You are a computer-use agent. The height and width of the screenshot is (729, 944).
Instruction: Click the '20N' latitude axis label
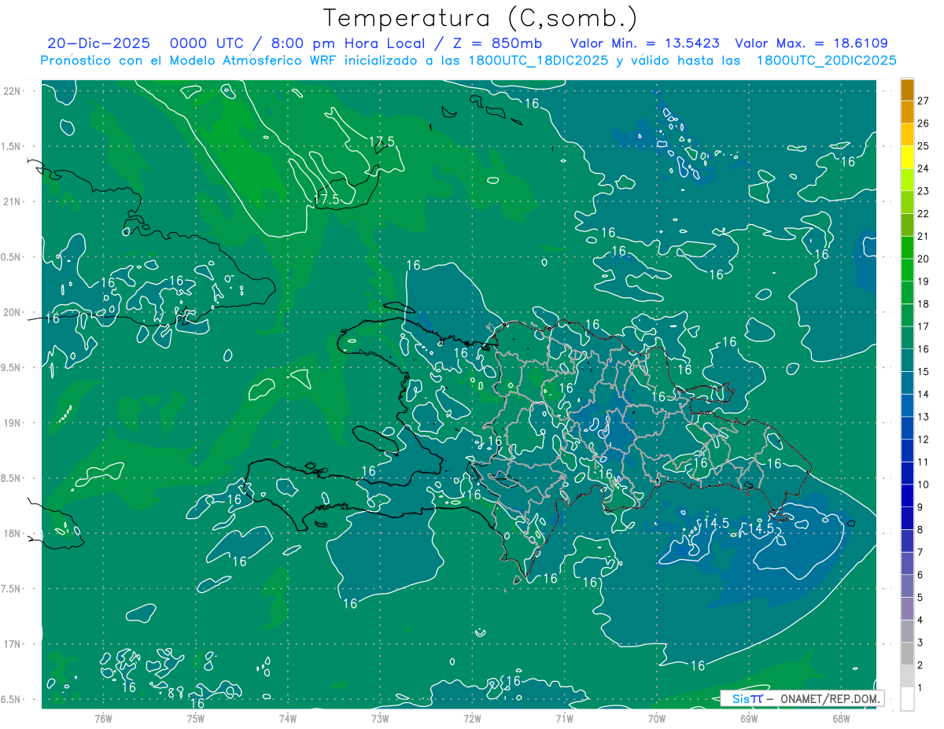tap(11, 312)
